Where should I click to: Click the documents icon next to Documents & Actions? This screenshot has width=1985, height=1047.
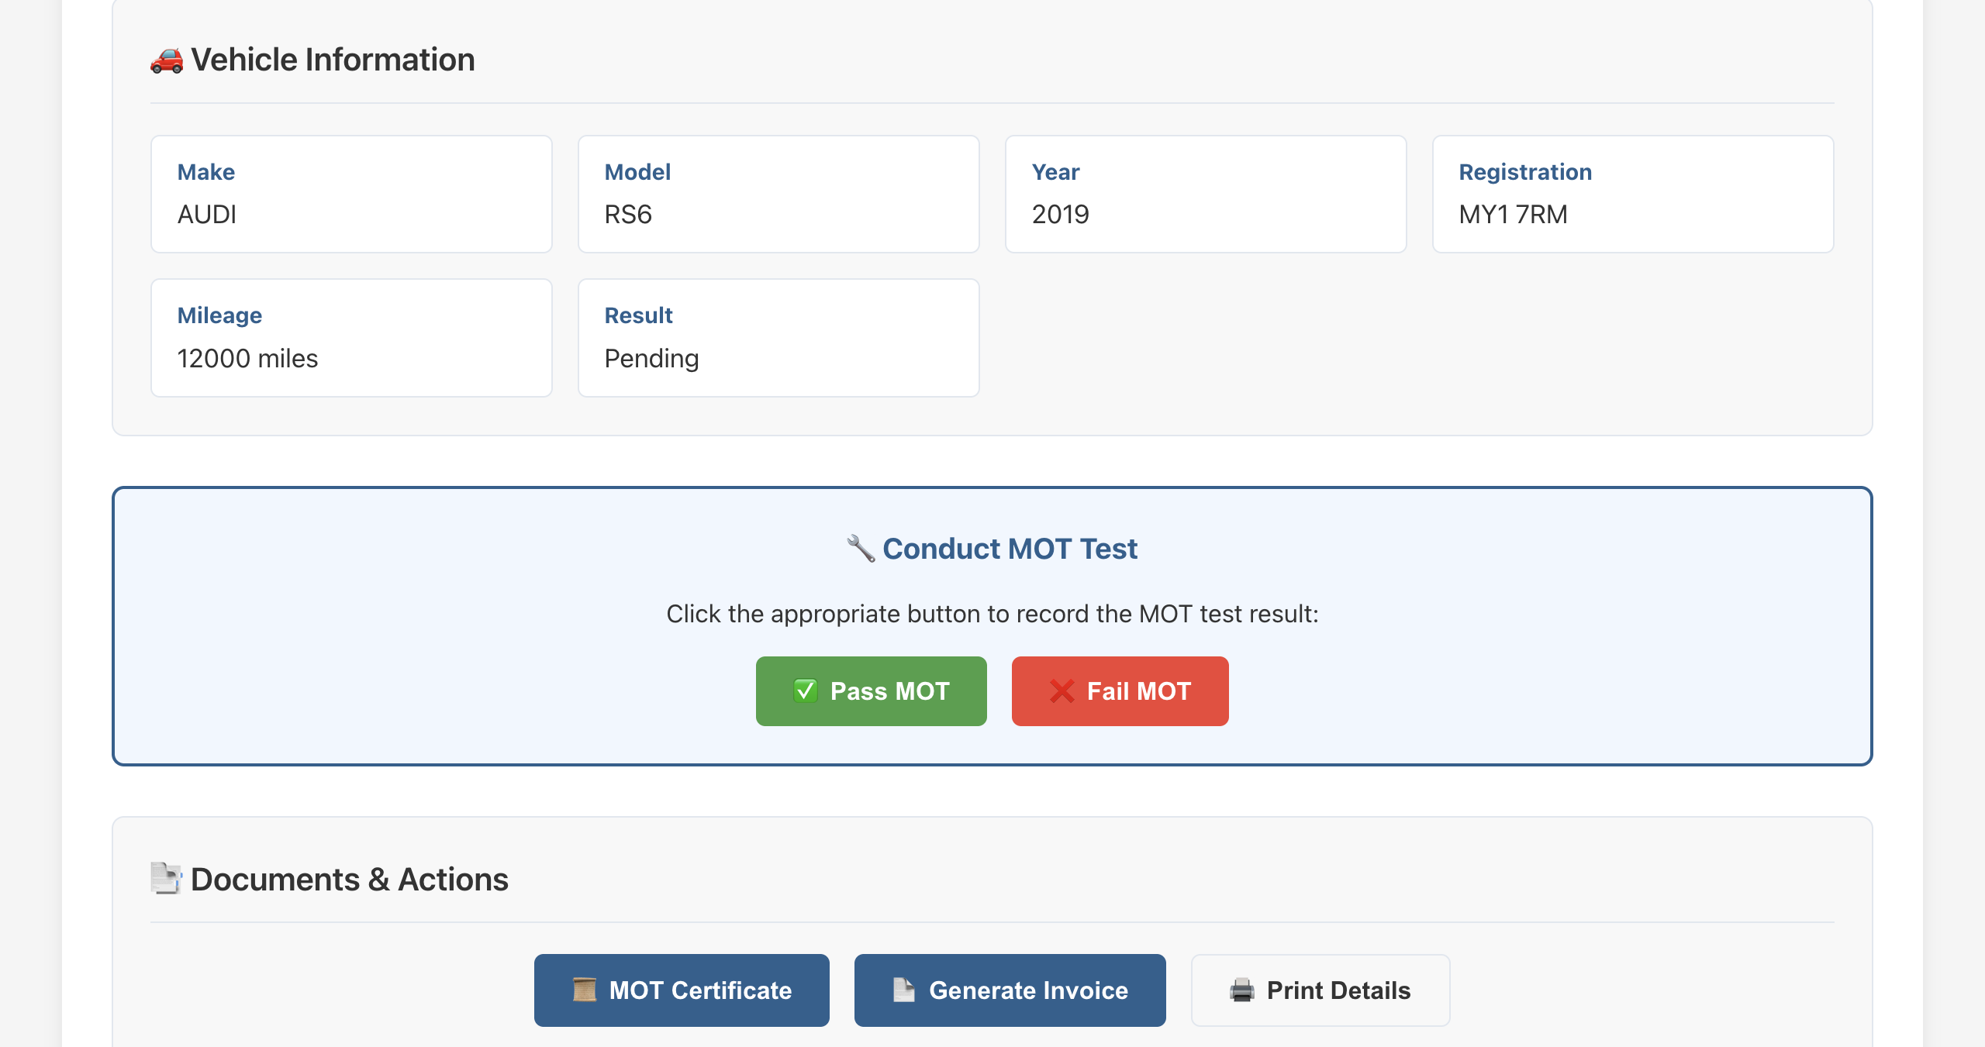click(165, 878)
